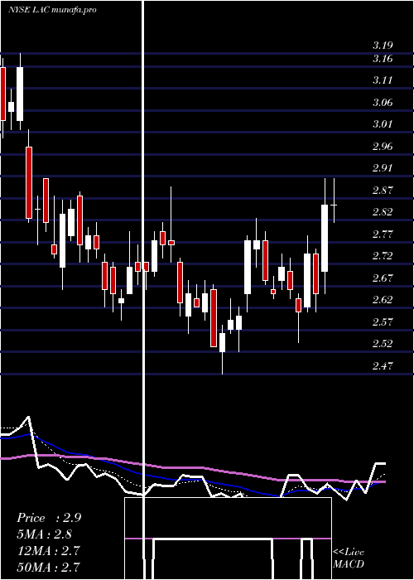Click the 2.47 price axis label
Viewport: 414px width, 580px height.
tap(383, 366)
